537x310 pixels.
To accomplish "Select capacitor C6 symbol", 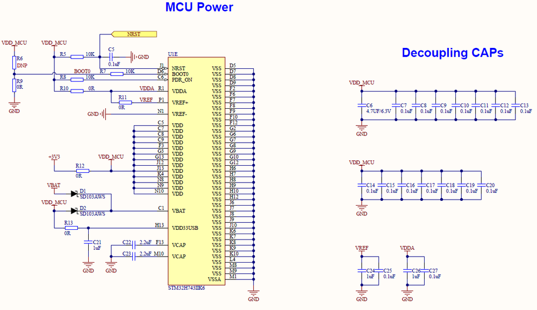I will pyautogui.click(x=362, y=105).
